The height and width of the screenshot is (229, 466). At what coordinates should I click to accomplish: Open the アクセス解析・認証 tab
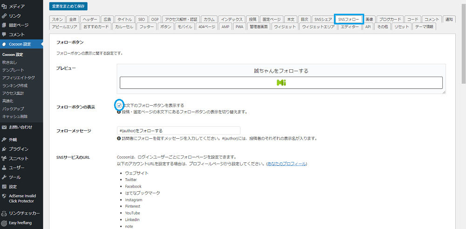coord(181,19)
